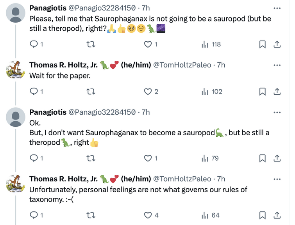
Task: Open the @Panagio32284150 handle in first tweet
Action: (x=102, y=8)
